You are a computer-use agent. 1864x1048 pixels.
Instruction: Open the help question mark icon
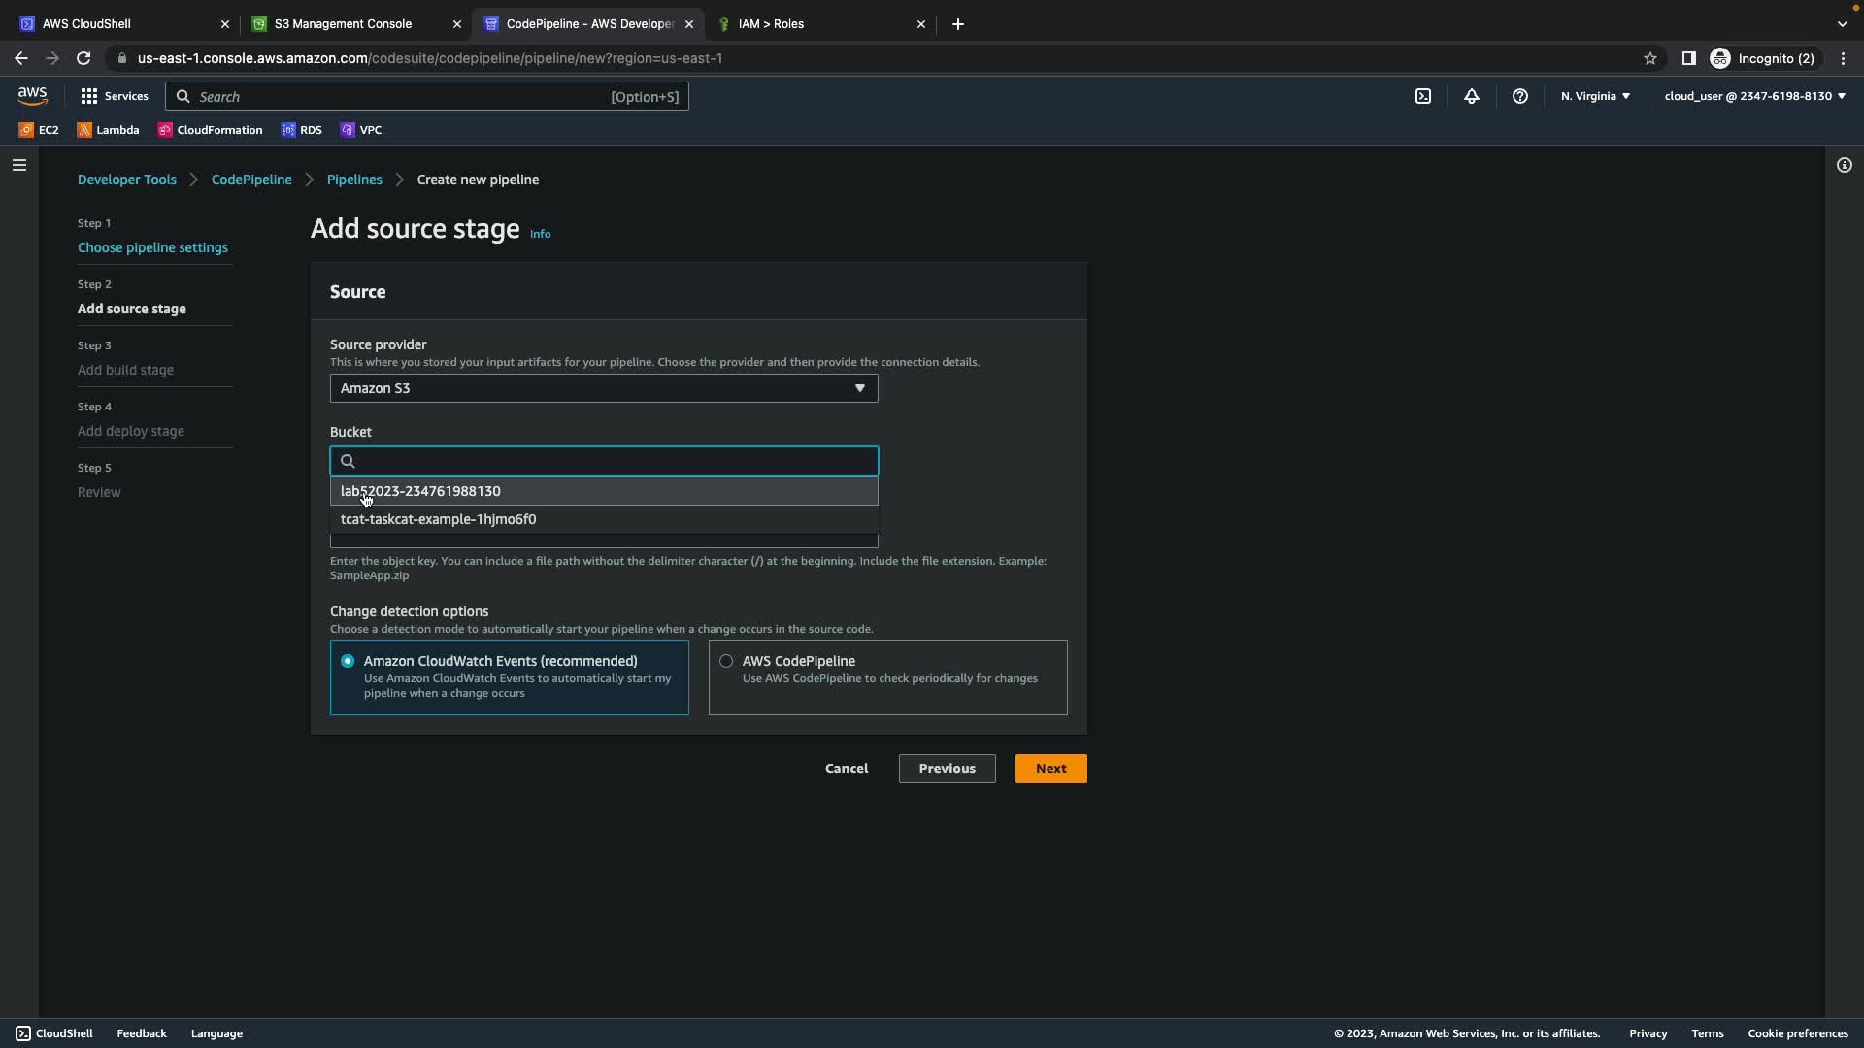pyautogui.click(x=1519, y=96)
